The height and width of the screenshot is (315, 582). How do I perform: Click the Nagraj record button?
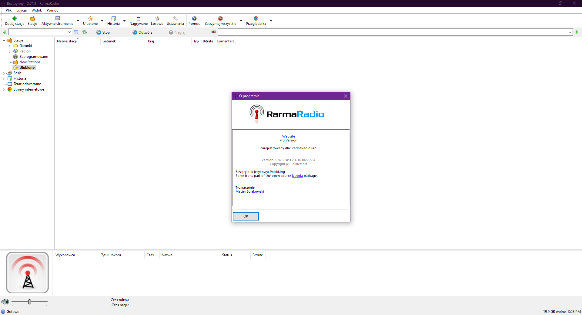coord(177,32)
